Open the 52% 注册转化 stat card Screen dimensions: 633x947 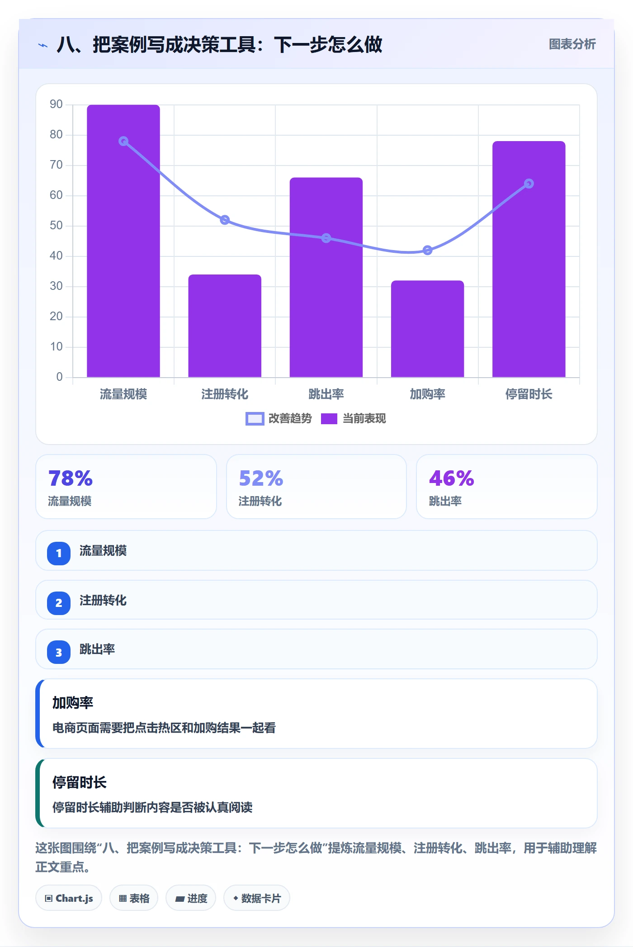316,487
